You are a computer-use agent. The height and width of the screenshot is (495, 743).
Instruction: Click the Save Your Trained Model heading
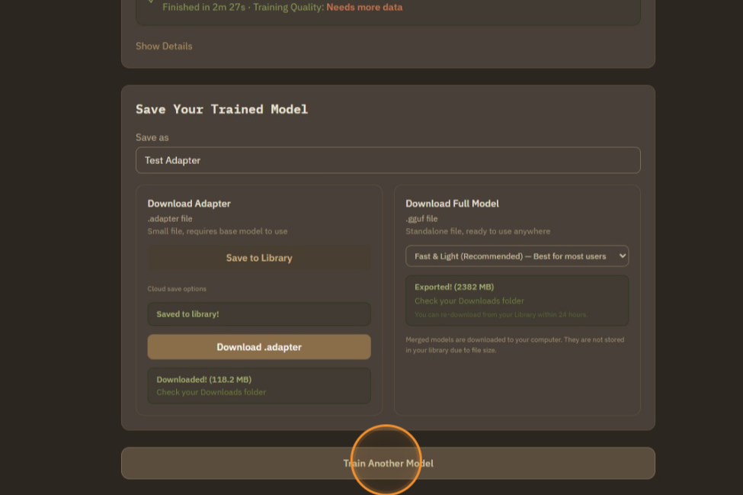click(x=222, y=109)
